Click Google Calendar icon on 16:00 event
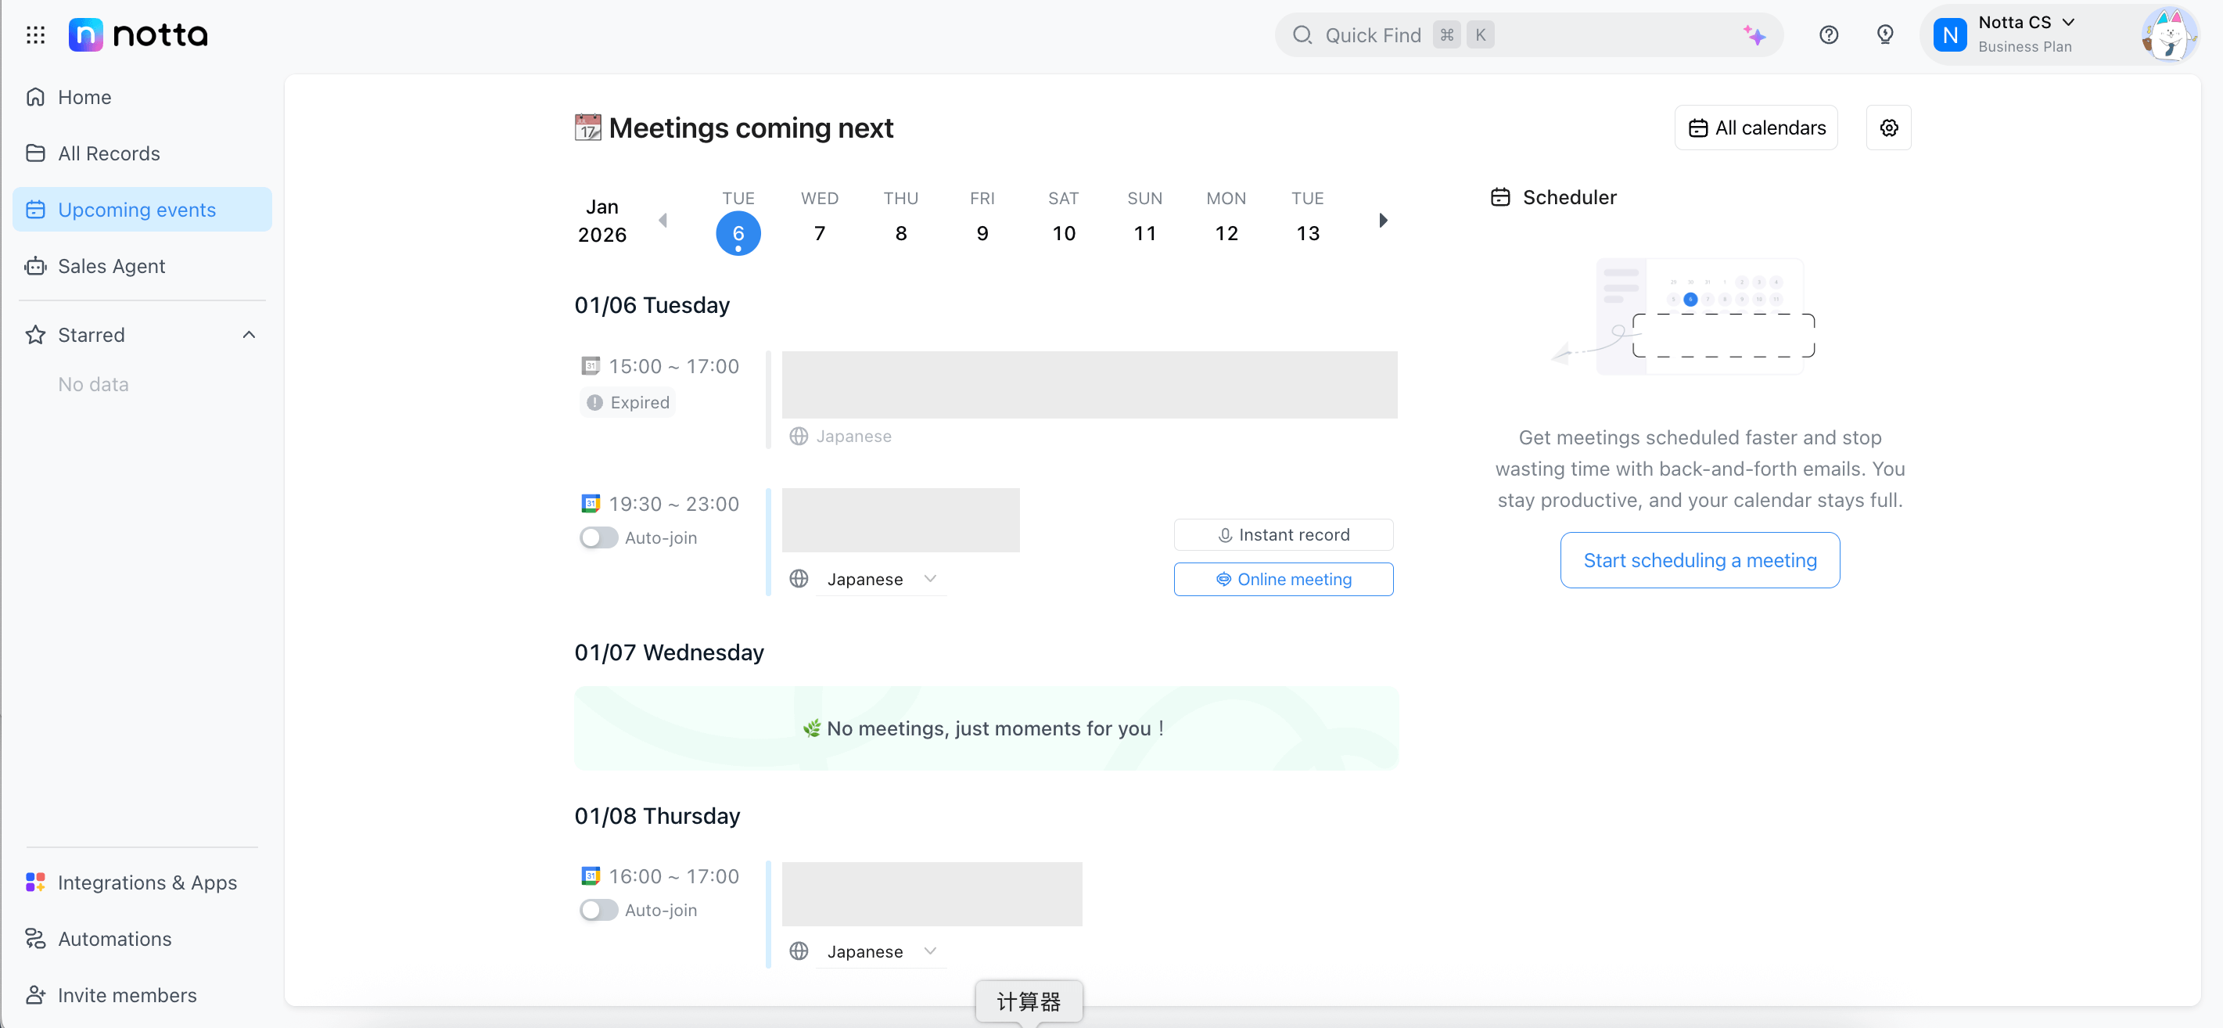The image size is (2223, 1028). click(x=591, y=875)
